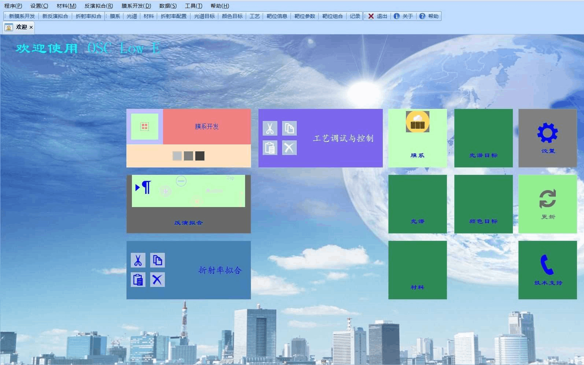
Task: Click the copy icon in the 折射率拟合 tile
Action: (157, 260)
